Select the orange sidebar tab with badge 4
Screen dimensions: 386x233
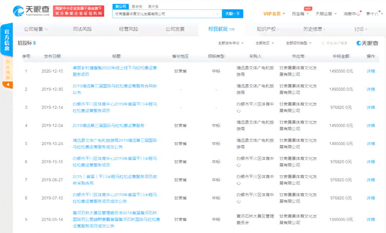tap(8, 73)
